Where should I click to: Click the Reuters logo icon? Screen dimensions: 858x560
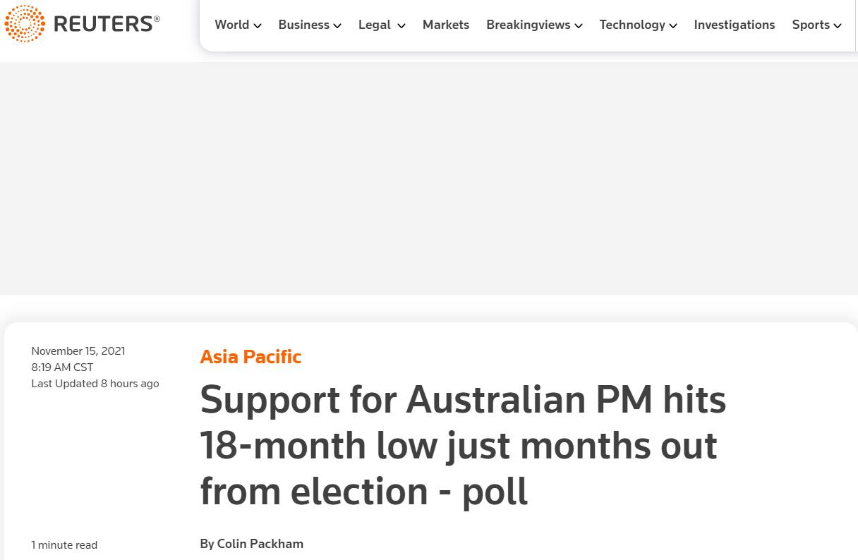[25, 23]
